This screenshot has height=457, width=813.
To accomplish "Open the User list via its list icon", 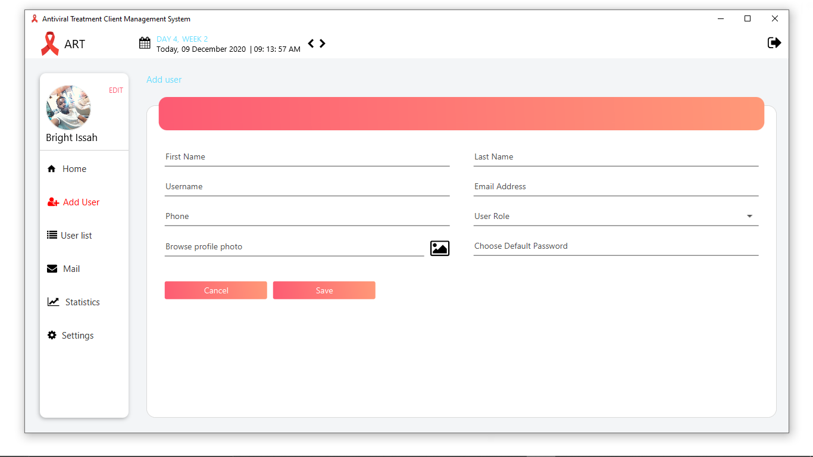I will [52, 235].
